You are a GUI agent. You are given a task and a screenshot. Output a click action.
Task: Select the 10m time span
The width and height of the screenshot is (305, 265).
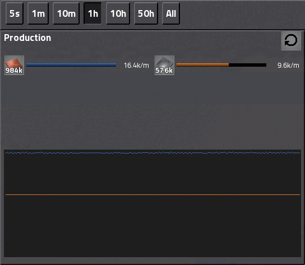66,13
